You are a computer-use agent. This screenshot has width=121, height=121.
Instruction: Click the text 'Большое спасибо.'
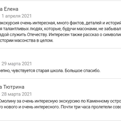(x=83, y=71)
